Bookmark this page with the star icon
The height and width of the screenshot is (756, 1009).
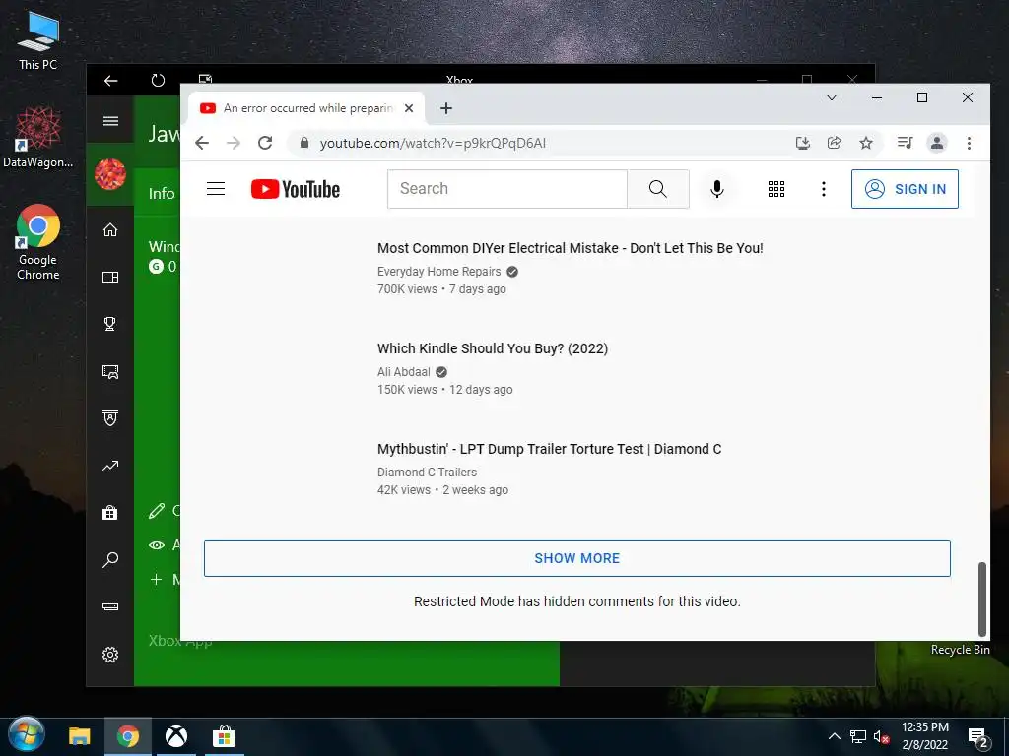(866, 143)
